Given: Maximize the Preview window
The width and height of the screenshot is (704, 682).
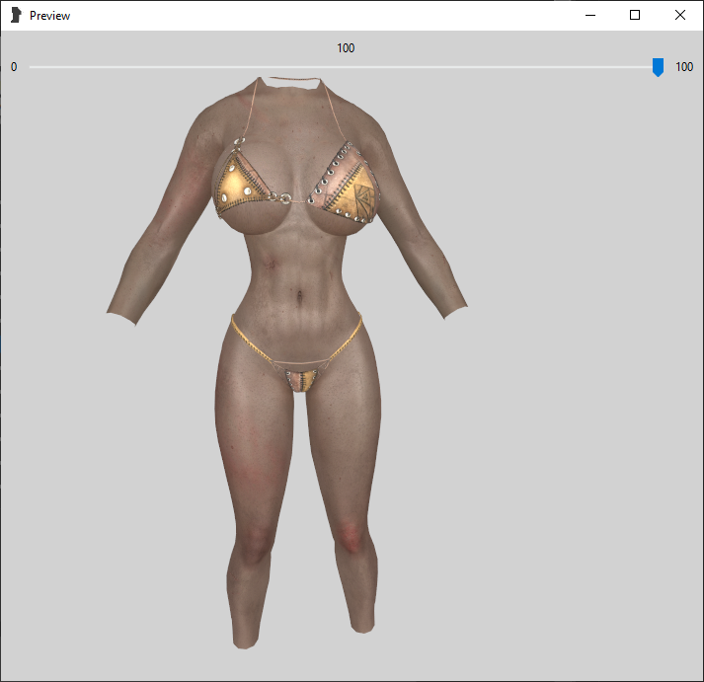Looking at the screenshot, I should [x=635, y=15].
